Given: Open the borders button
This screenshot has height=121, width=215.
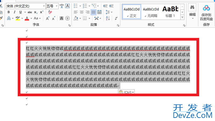Looking at the screenshot, I should pyautogui.click(x=85, y=18).
